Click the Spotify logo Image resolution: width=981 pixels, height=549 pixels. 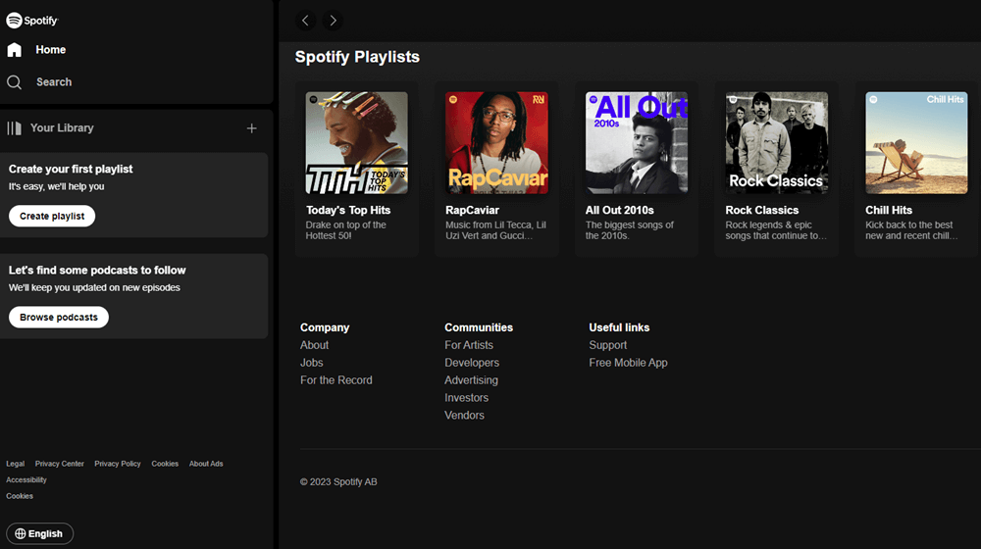tap(32, 21)
